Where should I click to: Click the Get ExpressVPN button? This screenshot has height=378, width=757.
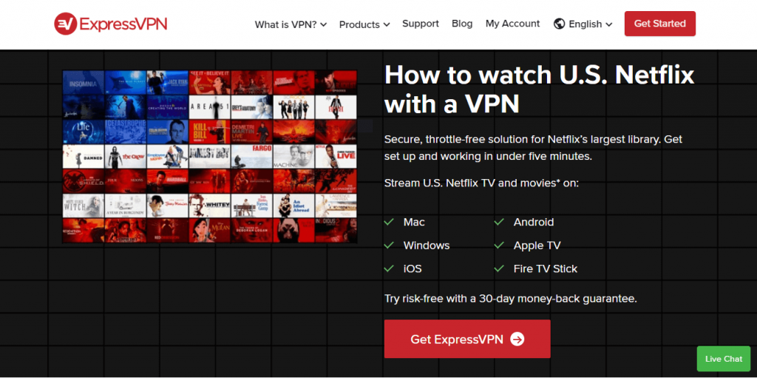pyautogui.click(x=467, y=339)
